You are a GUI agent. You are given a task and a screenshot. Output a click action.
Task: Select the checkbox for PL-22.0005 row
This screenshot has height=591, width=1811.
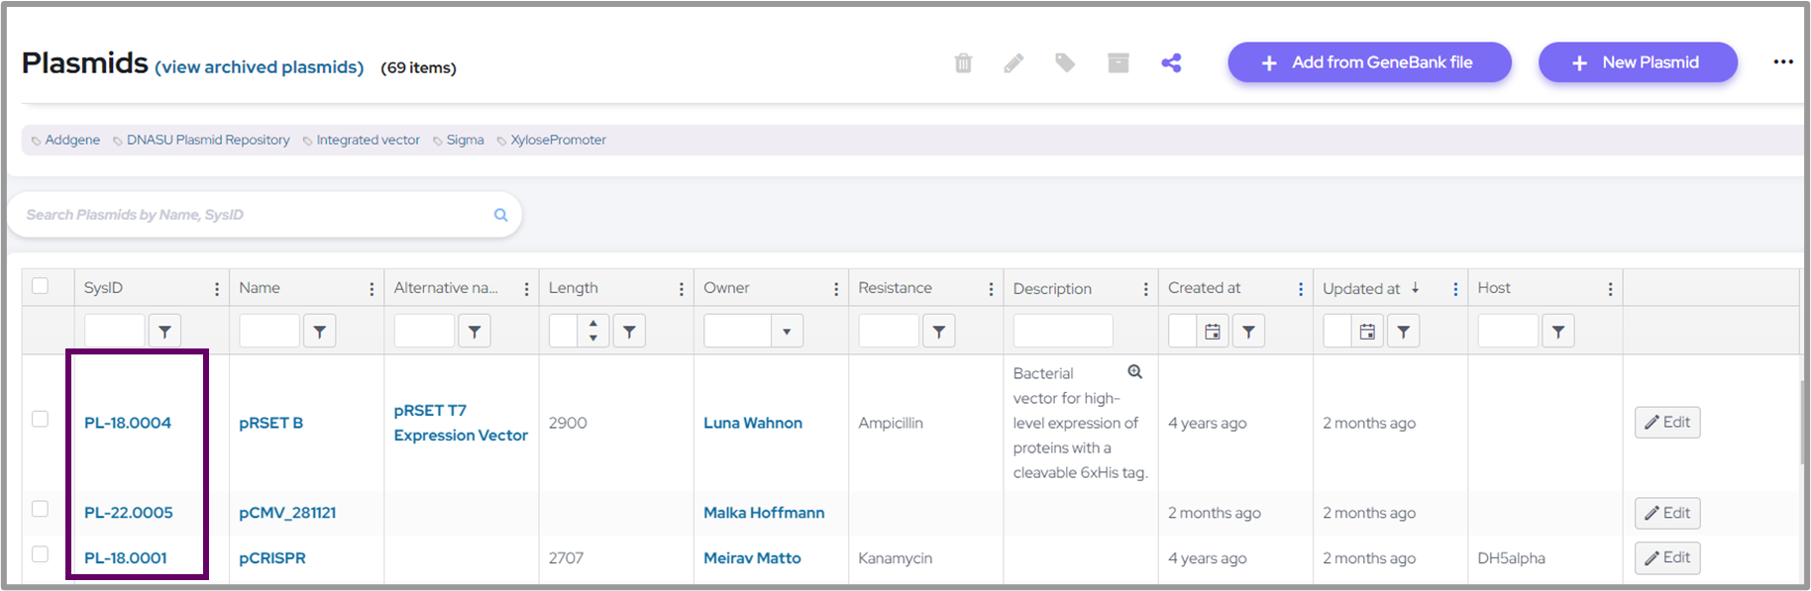(x=41, y=509)
